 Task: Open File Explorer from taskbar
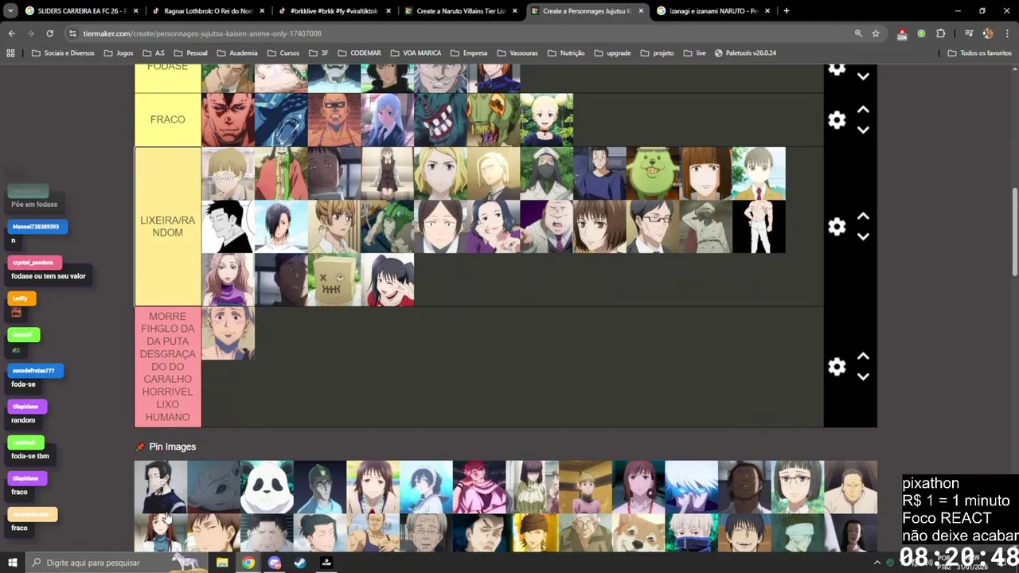click(223, 563)
